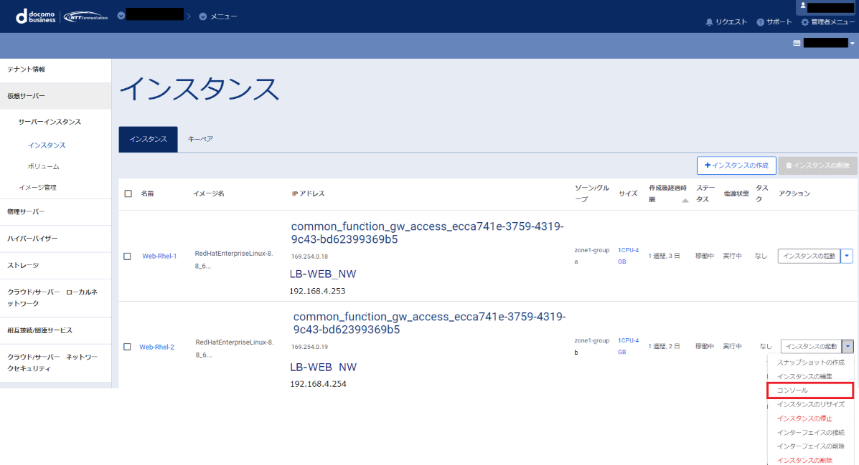859x465 pixels.
Task: Open 管理者メニュー gear menu
Action: click(827, 22)
